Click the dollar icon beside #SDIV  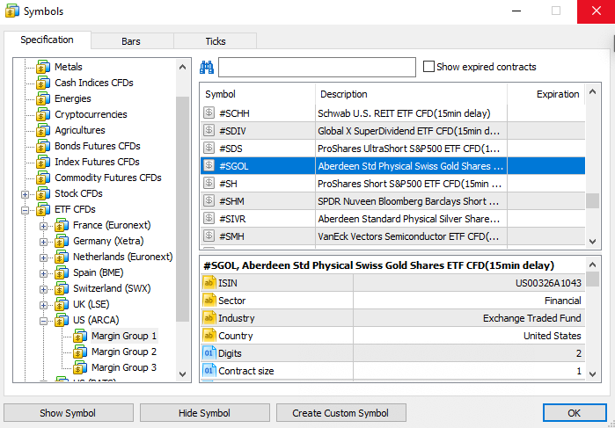[x=209, y=131]
